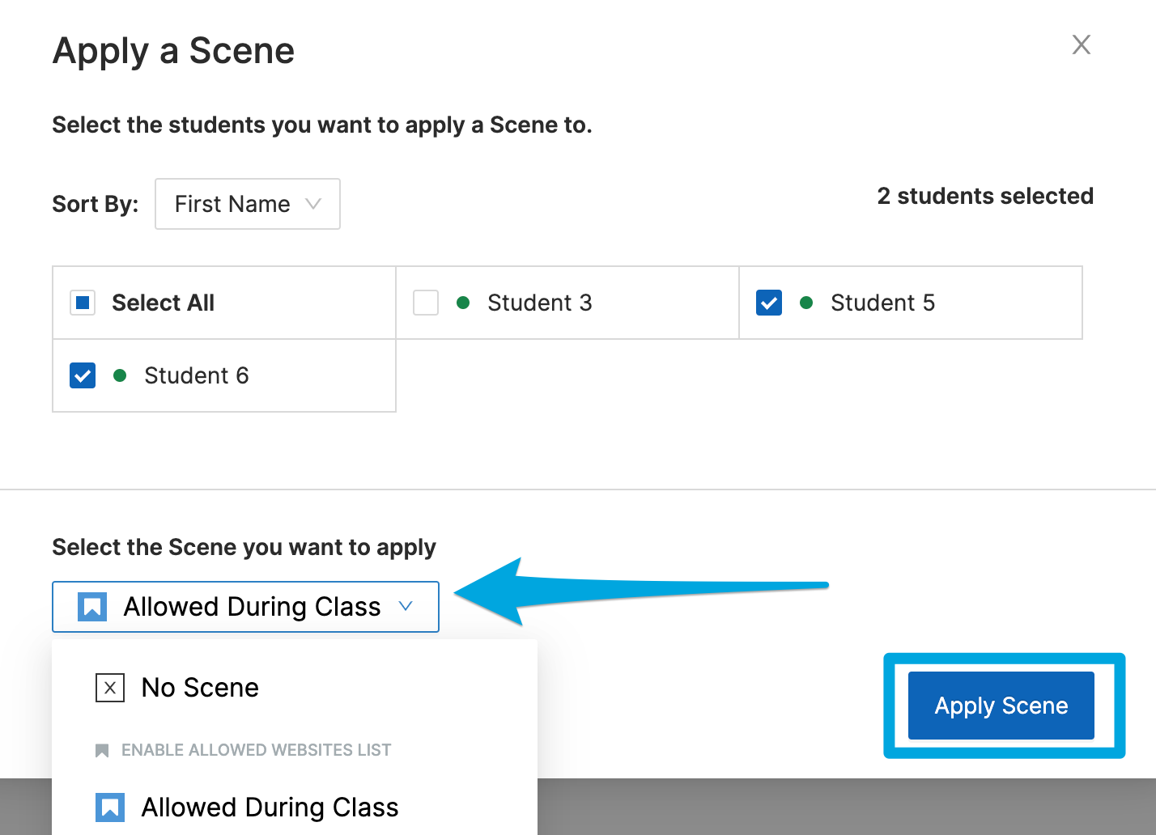This screenshot has height=835, width=1156.
Task: Close the Apply a Scene dialog
Action: click(1081, 45)
